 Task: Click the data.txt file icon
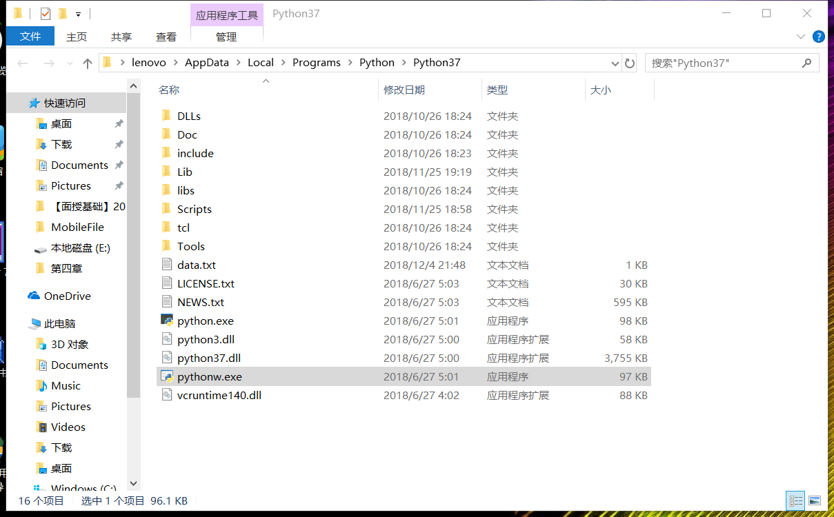(x=166, y=265)
